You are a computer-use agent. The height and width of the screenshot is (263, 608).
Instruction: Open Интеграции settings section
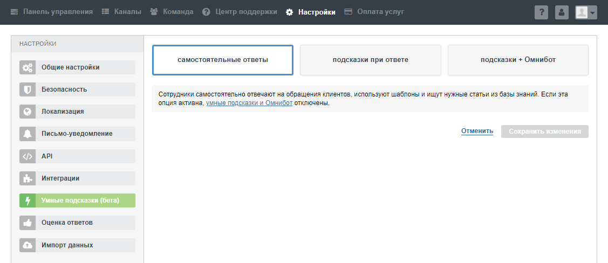(77, 178)
